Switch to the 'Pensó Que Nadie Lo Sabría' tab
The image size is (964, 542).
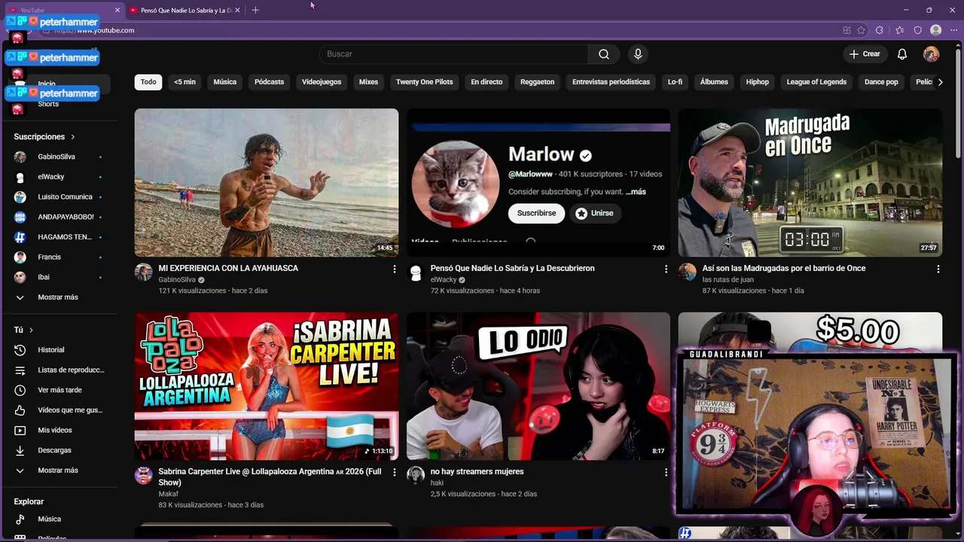(185, 11)
